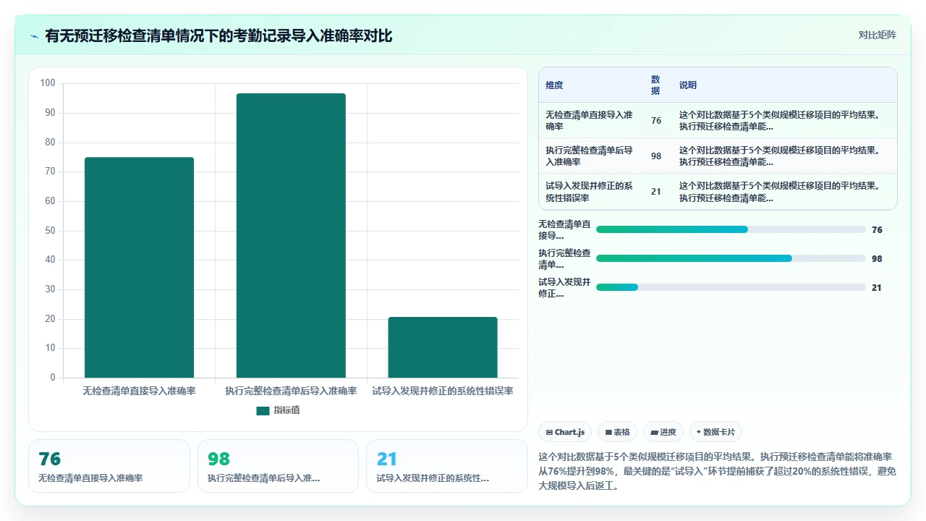Screen dimensions: 926x521
Task: Click the 说明 column header
Action: [x=688, y=85]
